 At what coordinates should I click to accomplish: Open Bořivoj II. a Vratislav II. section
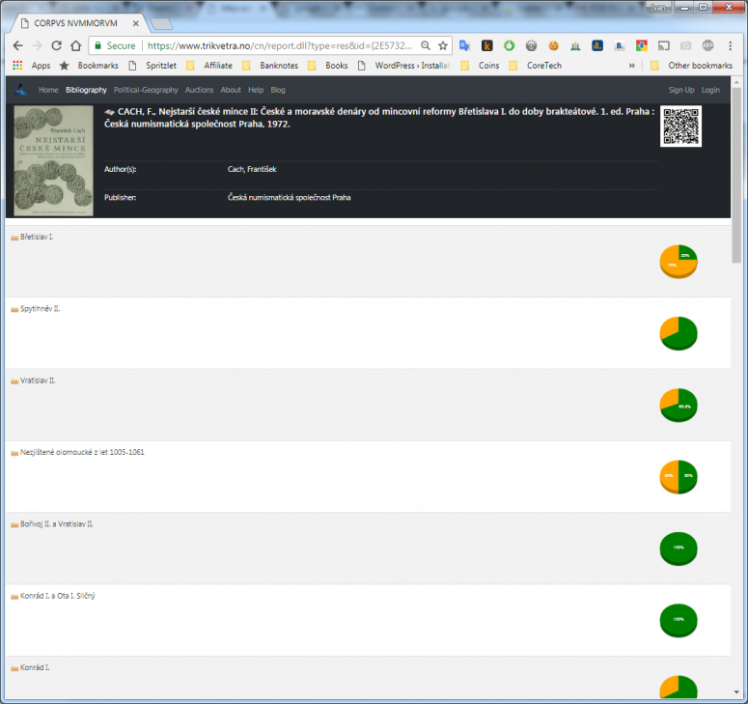(56, 524)
